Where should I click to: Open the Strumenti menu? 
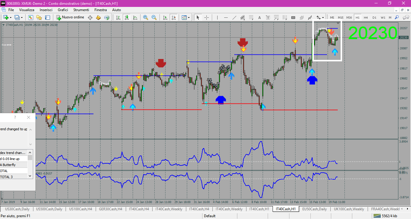point(81,10)
